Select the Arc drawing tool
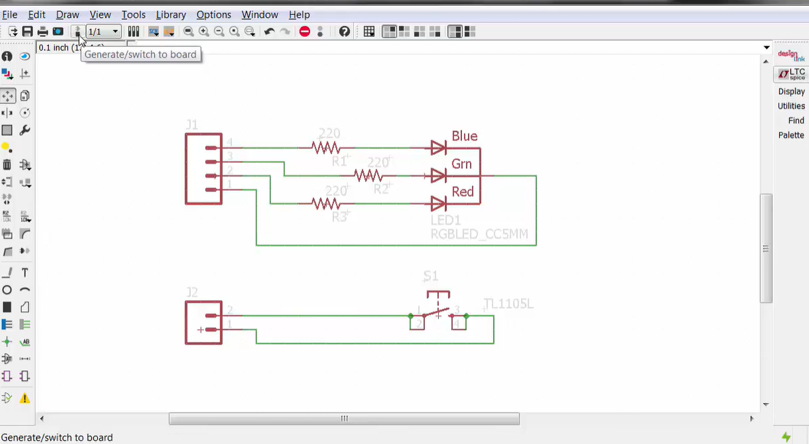The image size is (809, 444). click(x=24, y=290)
